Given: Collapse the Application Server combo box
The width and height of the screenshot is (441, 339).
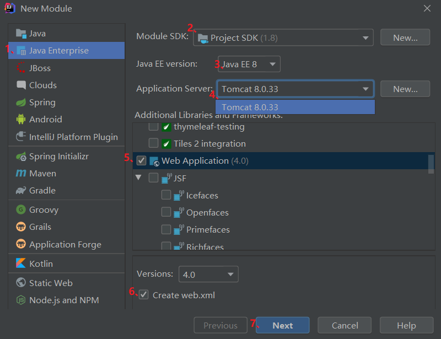Looking at the screenshot, I should pos(295,89).
